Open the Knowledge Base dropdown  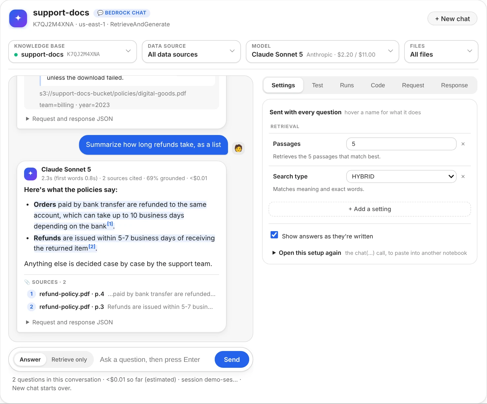coord(73,51)
